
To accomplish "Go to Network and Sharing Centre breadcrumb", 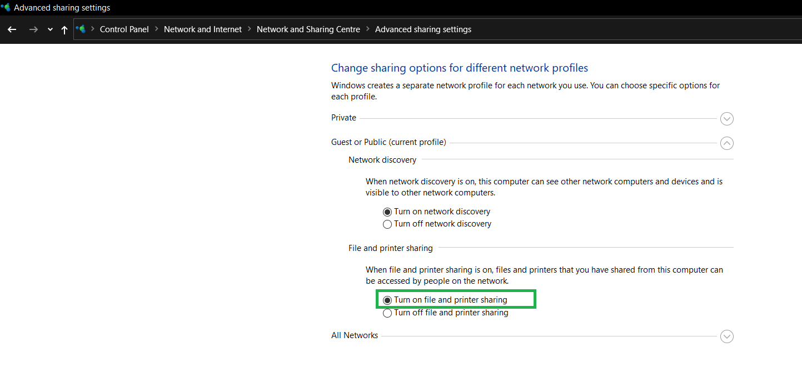I will (x=308, y=29).
